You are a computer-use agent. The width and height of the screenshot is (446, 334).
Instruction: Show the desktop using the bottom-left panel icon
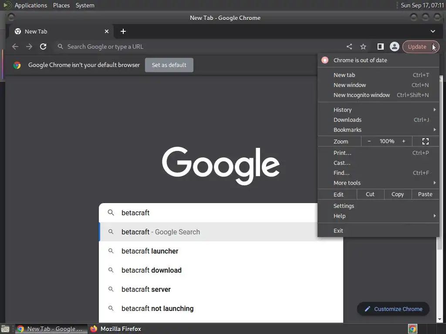click(x=5, y=329)
